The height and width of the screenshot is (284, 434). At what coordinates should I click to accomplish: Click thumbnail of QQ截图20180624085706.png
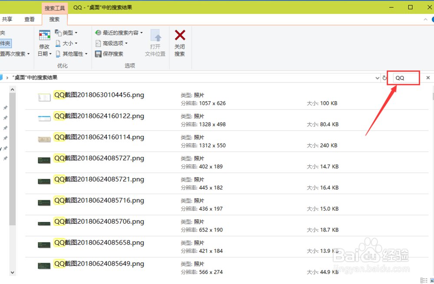click(x=44, y=223)
